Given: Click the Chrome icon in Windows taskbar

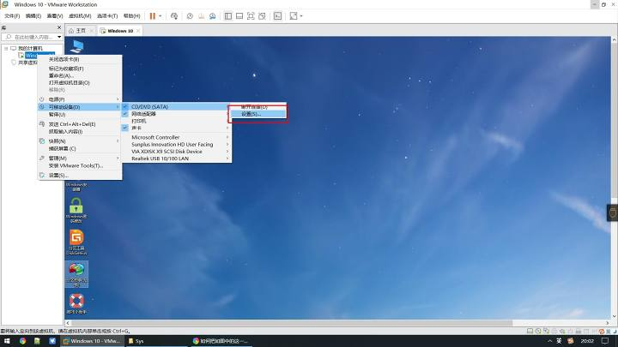Looking at the screenshot, I should pyautogui.click(x=22, y=341).
